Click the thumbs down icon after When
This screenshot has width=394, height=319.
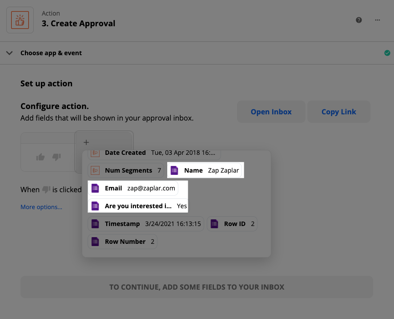click(x=46, y=190)
